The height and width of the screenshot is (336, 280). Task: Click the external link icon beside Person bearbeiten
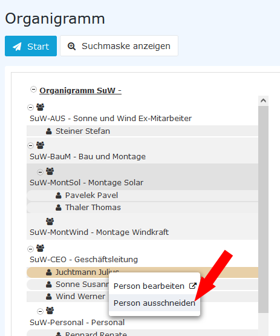point(193,286)
